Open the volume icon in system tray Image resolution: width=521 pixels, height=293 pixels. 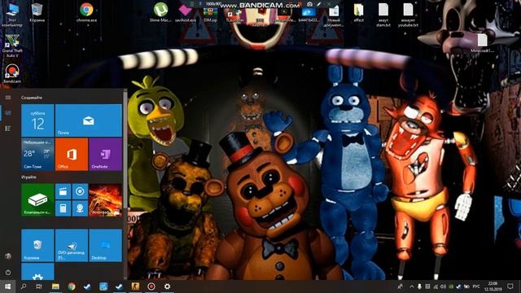(x=443, y=286)
